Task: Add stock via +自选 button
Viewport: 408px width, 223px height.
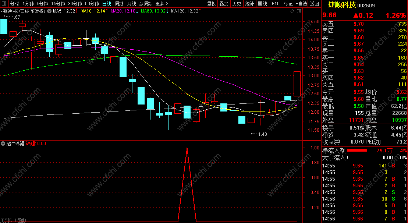Action: tap(302, 4)
